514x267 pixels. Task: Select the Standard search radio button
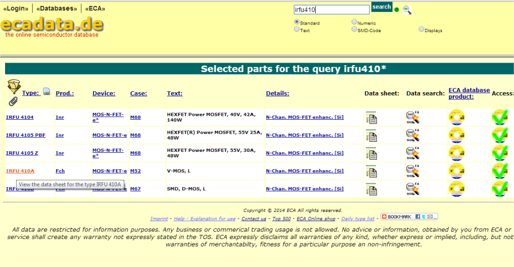[x=297, y=22]
